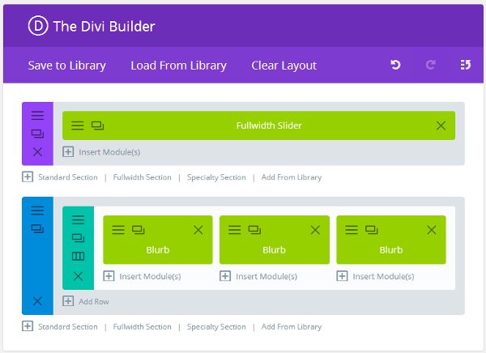The width and height of the screenshot is (486, 353).
Task: Add a Specialty Section below first section
Action: 215,177
